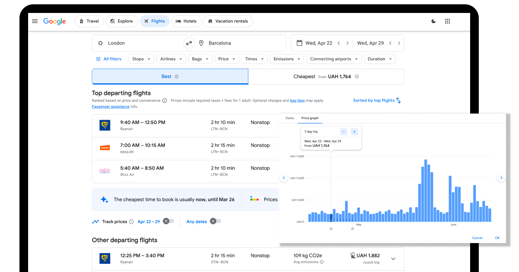The height and width of the screenshot is (272, 519).
Task: Click the destination location pin icon
Action: 201,43
